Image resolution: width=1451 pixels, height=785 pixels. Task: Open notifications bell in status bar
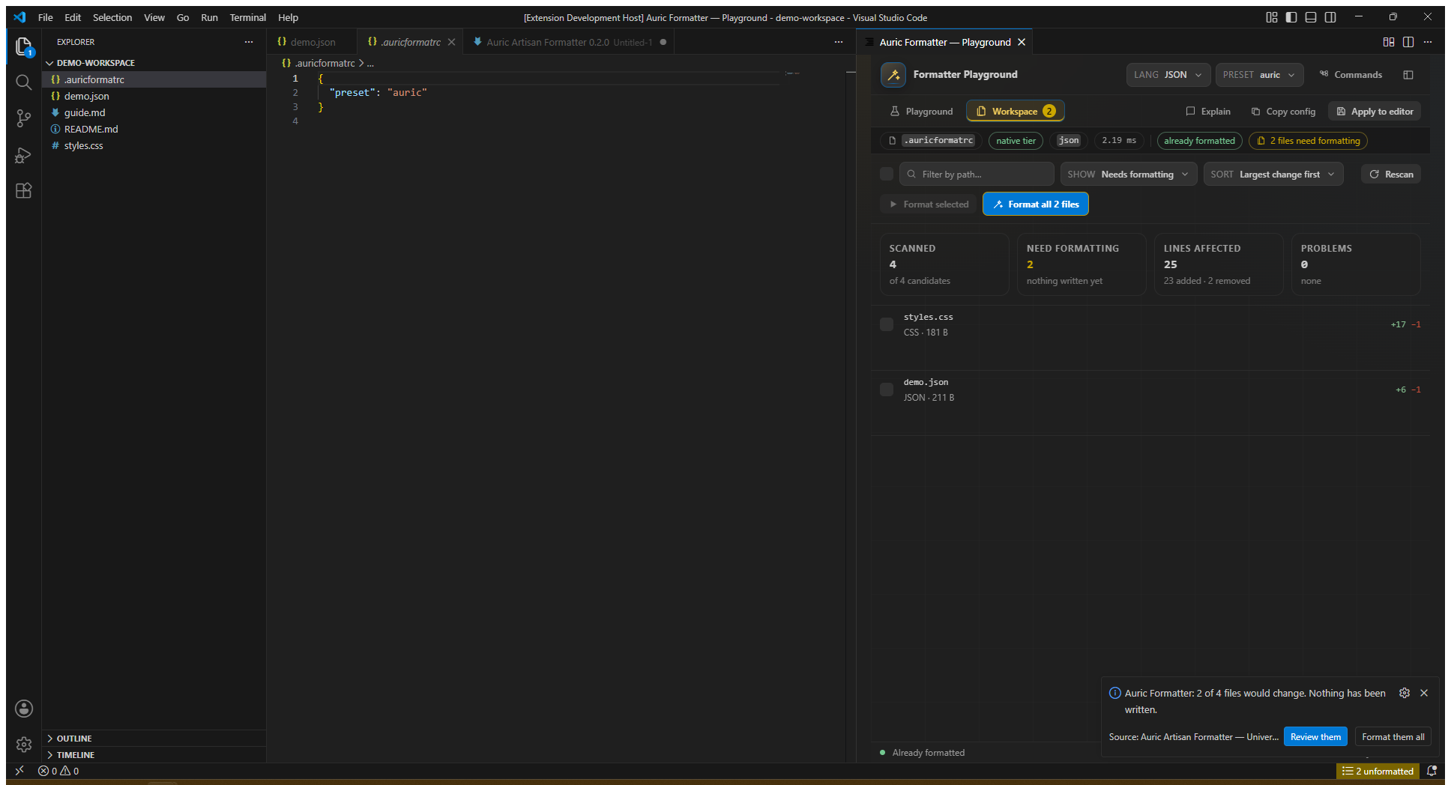pos(1432,771)
